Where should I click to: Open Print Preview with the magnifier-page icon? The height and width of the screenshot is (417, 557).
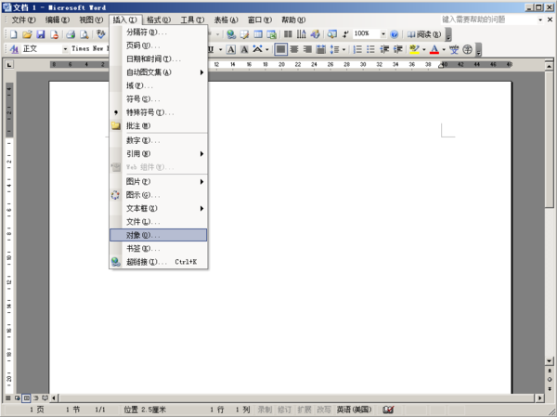point(84,34)
